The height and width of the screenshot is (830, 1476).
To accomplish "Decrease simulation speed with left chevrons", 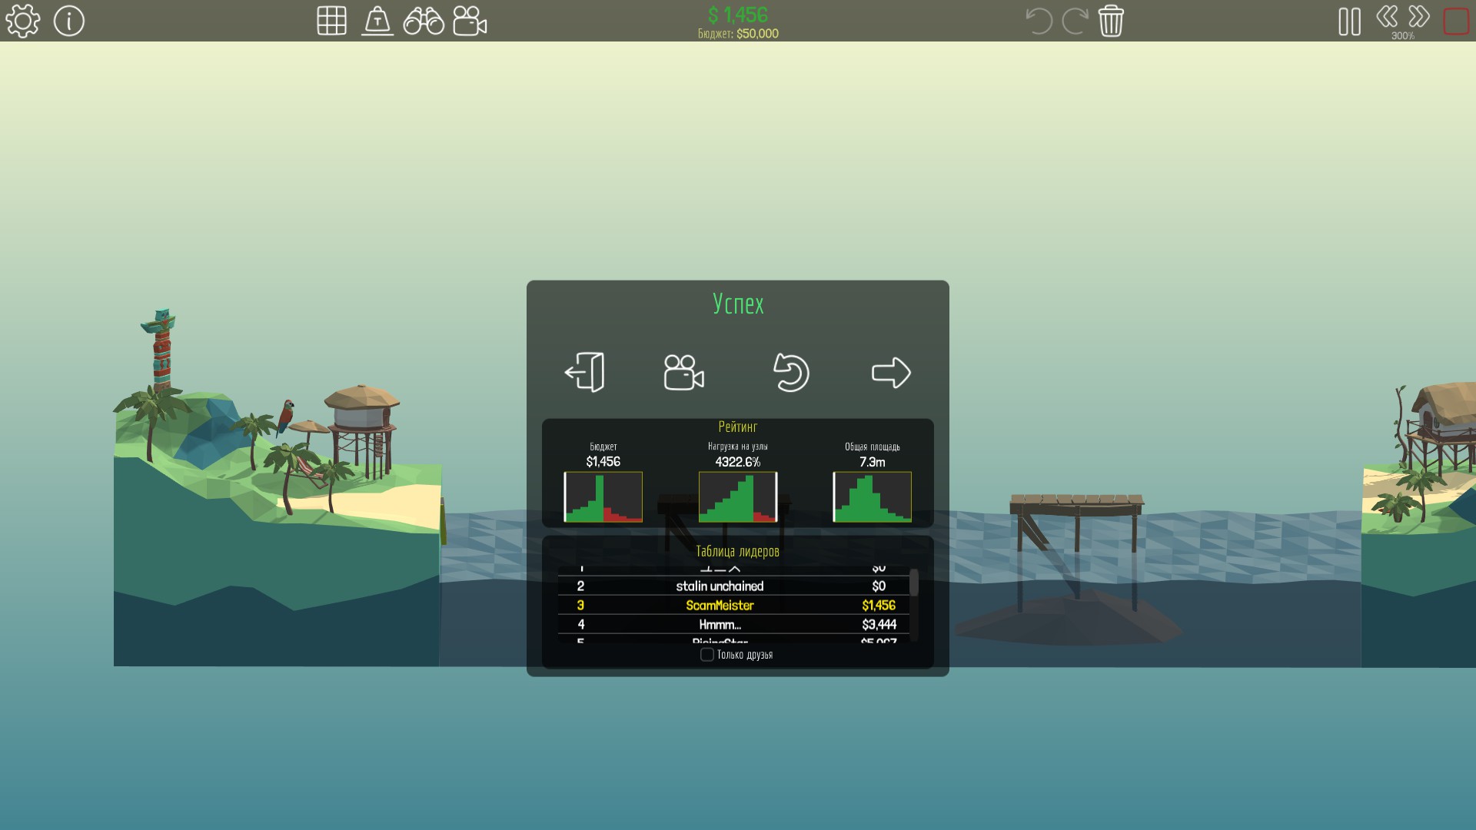I will click(x=1387, y=17).
